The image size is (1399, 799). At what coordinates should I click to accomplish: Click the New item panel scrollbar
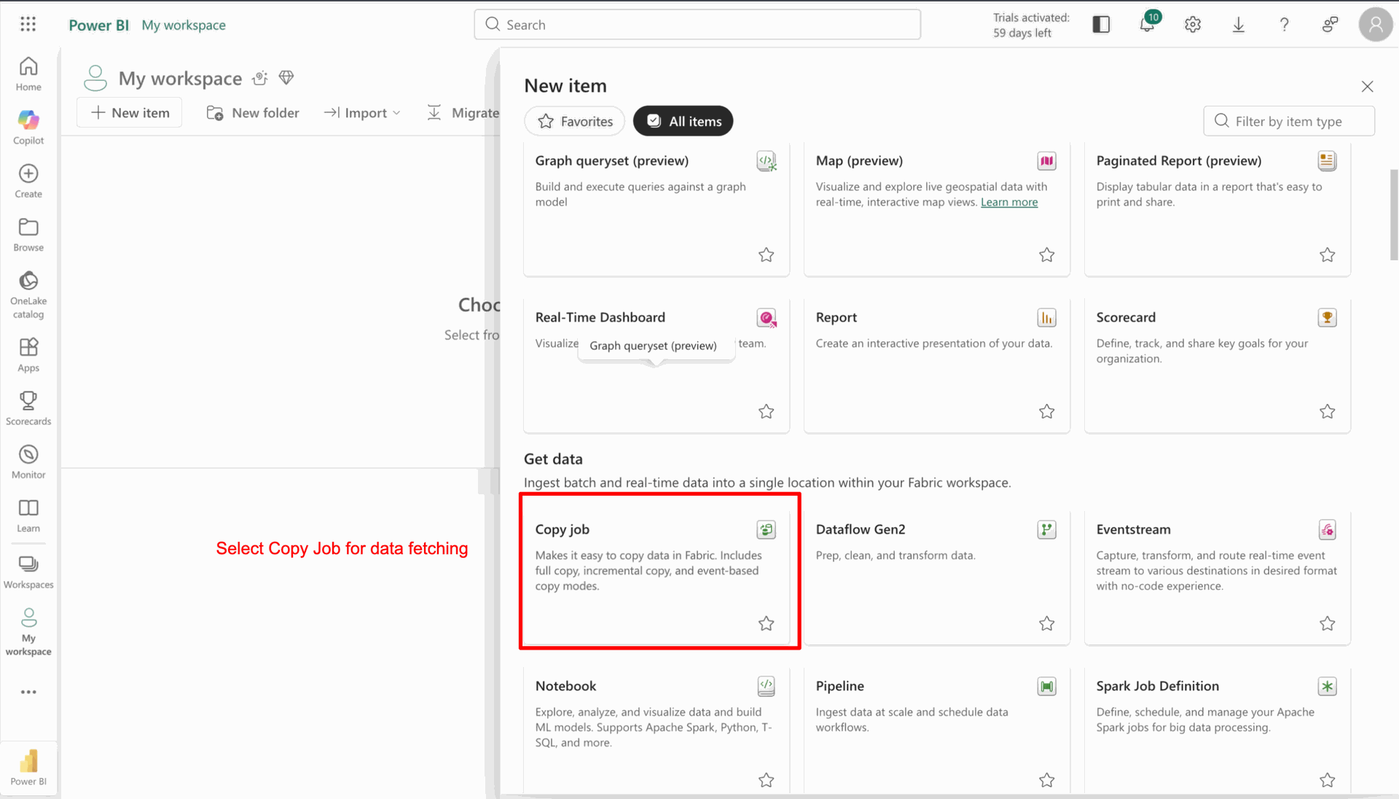1393,215
